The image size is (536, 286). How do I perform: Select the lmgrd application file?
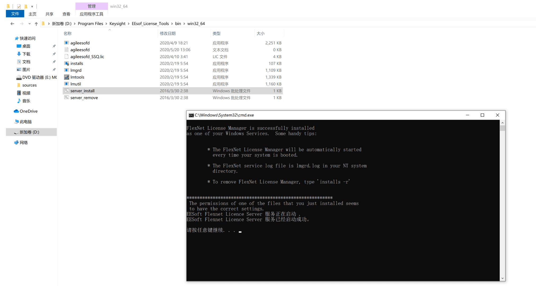click(76, 70)
